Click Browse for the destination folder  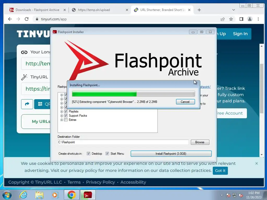pyautogui.click(x=200, y=142)
